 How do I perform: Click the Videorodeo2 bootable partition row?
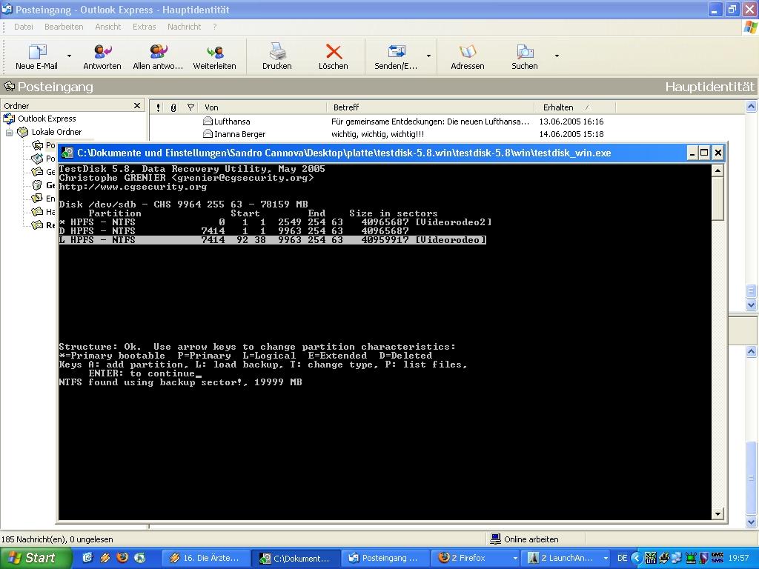(275, 222)
